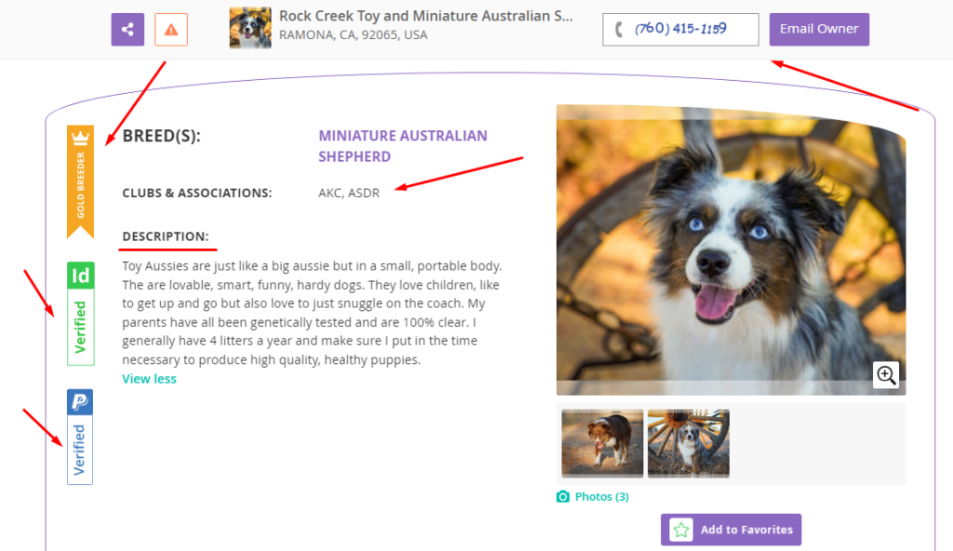Click the Gold Breeder ribbon badge
This screenshot has width=953, height=551.
click(x=80, y=181)
